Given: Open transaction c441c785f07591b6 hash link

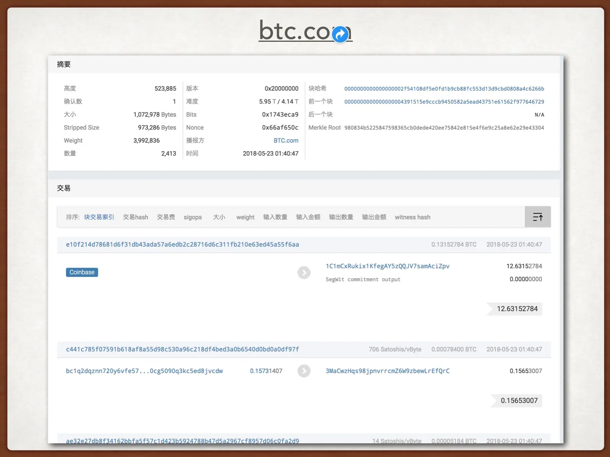Looking at the screenshot, I should 182,349.
